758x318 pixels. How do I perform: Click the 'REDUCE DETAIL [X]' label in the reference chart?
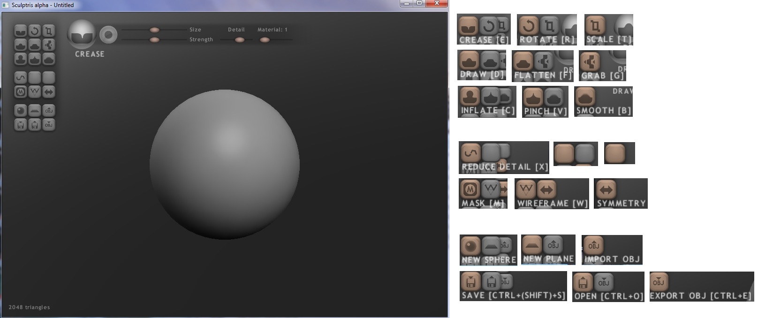pyautogui.click(x=505, y=167)
